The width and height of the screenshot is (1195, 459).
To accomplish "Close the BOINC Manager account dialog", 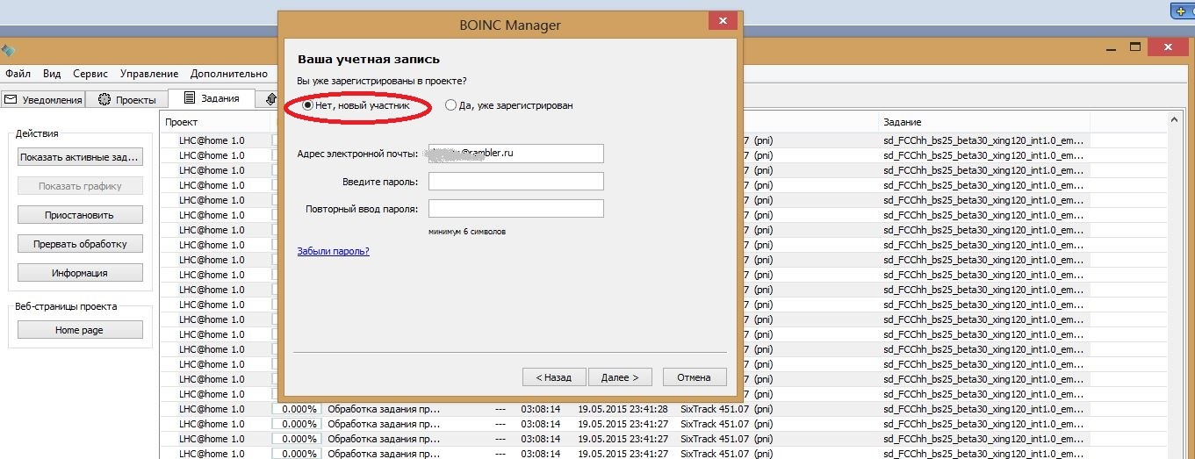I will [x=722, y=20].
